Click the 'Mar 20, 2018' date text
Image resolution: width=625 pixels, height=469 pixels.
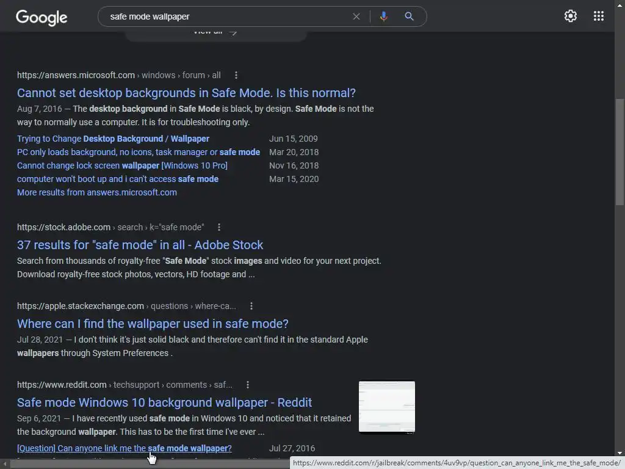294,152
